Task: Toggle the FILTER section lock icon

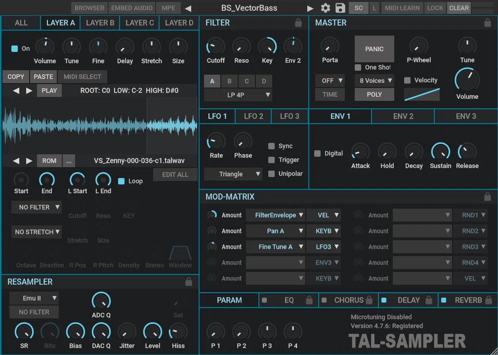Action: pos(298,23)
